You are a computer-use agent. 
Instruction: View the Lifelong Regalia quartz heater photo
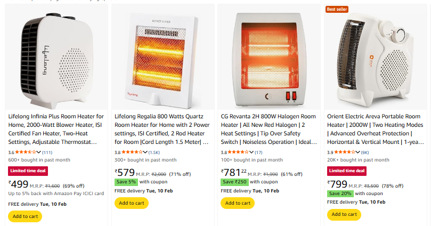162,57
